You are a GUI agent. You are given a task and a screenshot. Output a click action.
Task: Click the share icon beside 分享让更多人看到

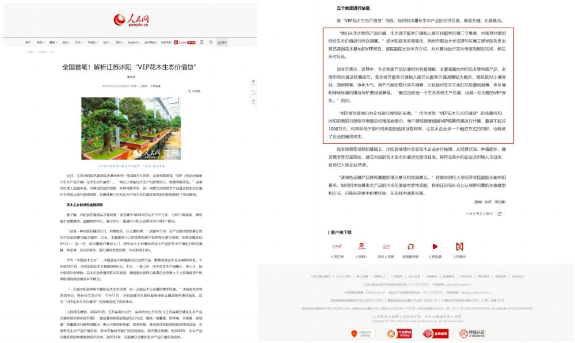pyautogui.click(x=500, y=214)
